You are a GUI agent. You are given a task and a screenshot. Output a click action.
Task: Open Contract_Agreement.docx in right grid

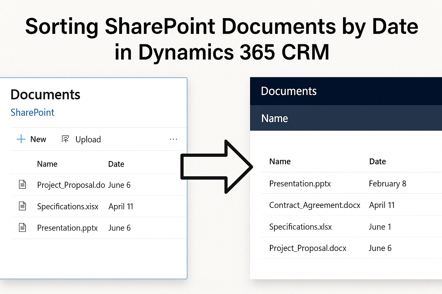coord(315,205)
